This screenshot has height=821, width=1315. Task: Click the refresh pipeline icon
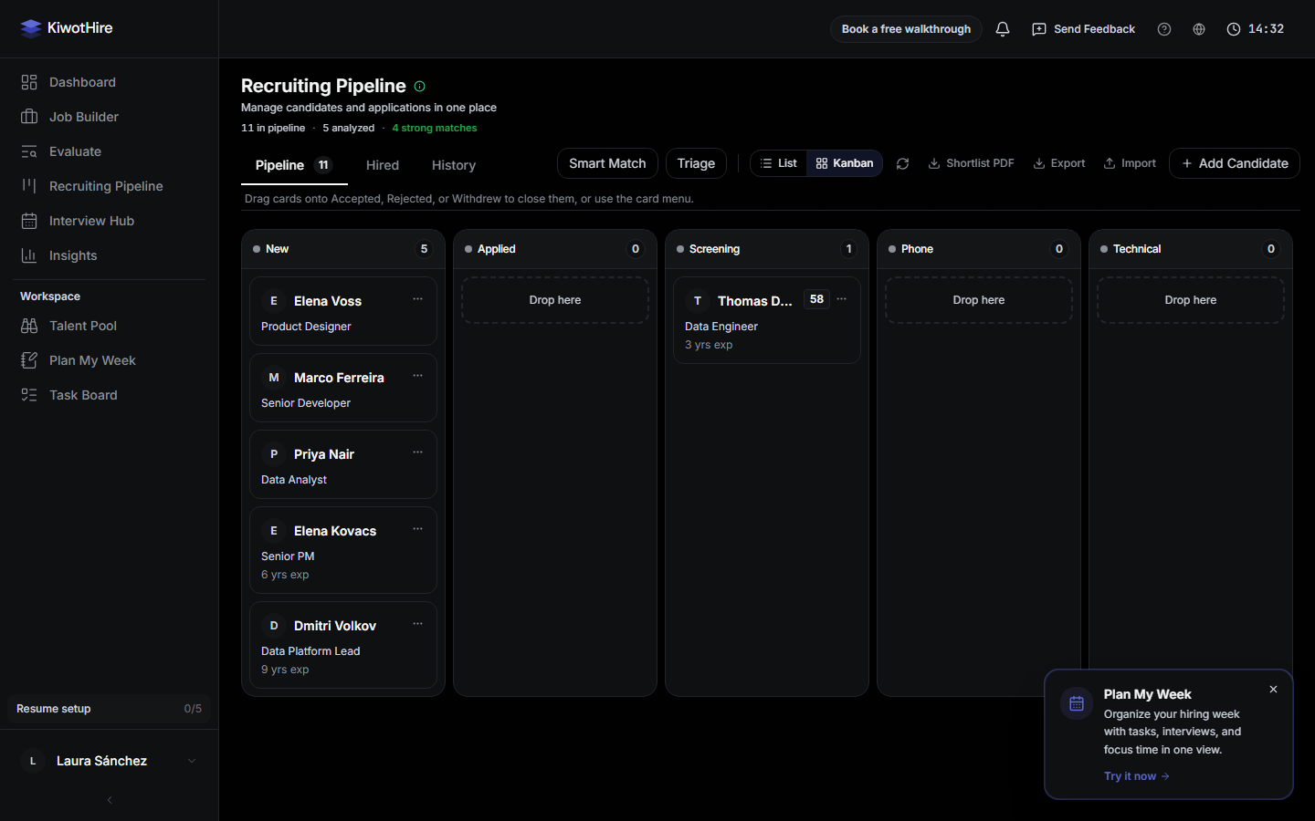click(902, 163)
